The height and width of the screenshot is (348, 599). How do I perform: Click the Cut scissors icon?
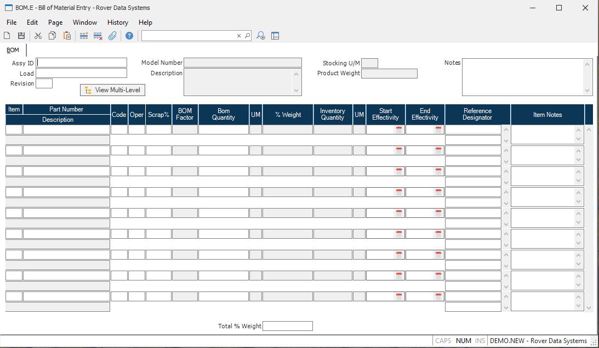coord(38,36)
